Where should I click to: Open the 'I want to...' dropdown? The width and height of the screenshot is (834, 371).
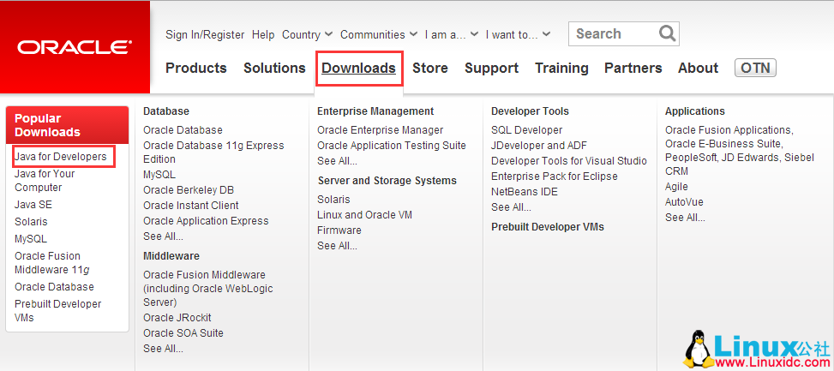pos(518,34)
